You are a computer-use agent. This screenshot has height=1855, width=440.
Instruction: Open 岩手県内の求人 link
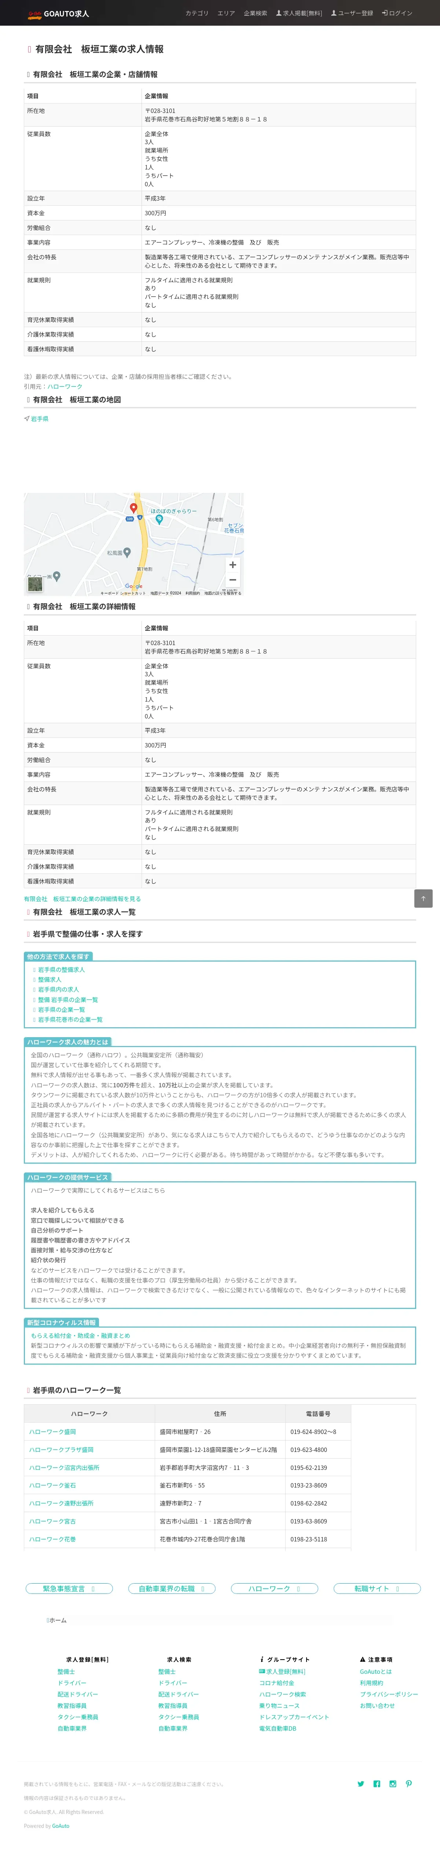(58, 989)
